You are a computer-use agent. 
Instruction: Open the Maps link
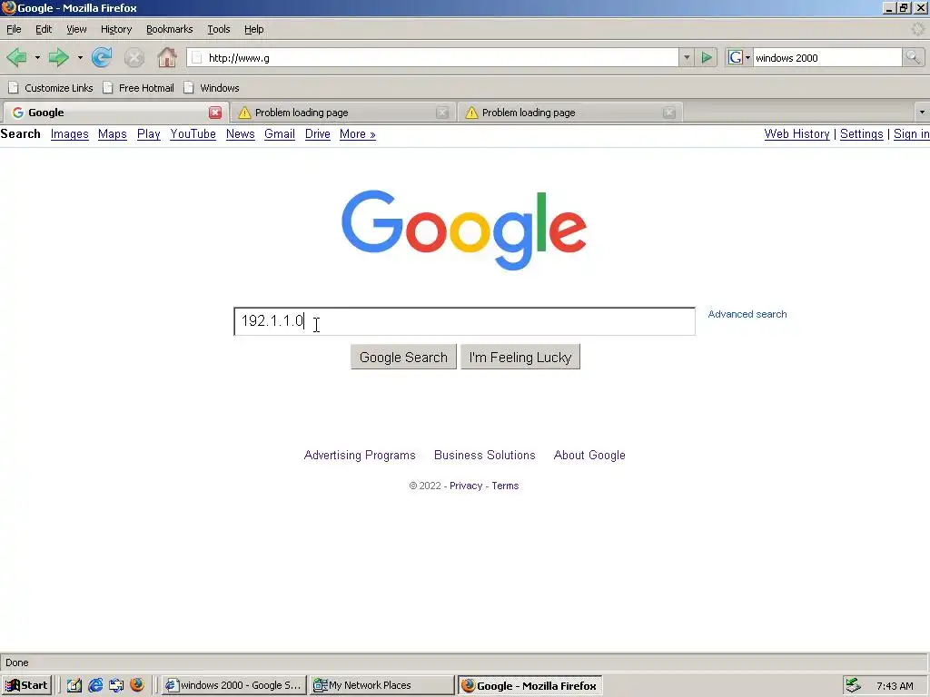[112, 134]
